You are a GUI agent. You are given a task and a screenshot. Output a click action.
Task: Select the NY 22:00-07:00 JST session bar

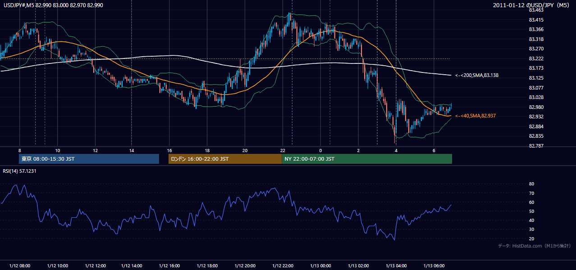point(367,159)
